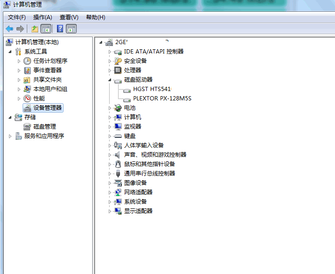This screenshot has height=274, width=335.
Task: Expand the 服务和应用程序 tree node
Action: (x=10, y=136)
